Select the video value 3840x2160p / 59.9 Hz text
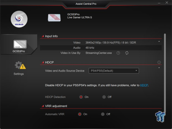The width and height of the screenshot is (172, 129). pyautogui.click(x=111, y=42)
